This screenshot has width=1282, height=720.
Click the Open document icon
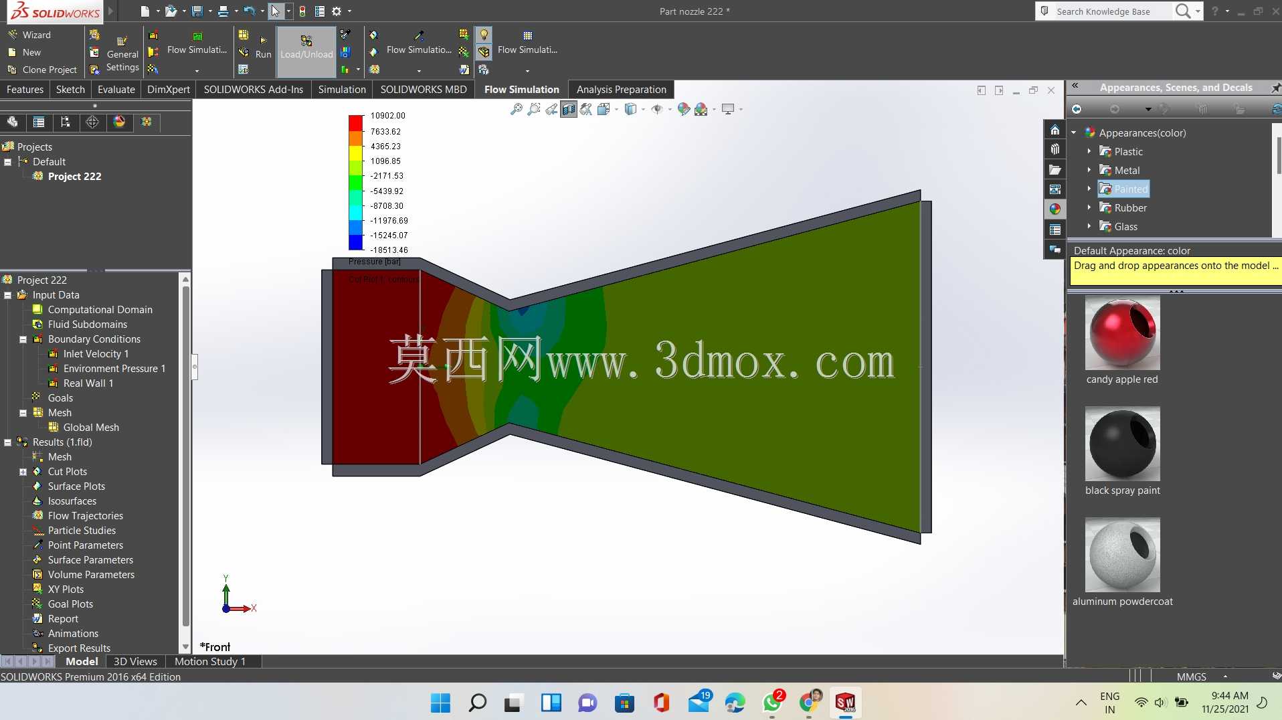(x=171, y=11)
